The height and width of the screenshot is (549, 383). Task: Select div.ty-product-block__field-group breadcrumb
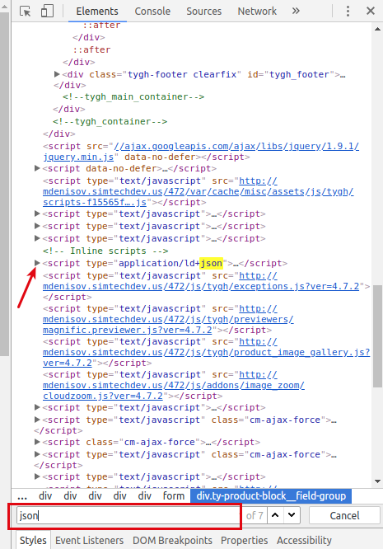271,496
